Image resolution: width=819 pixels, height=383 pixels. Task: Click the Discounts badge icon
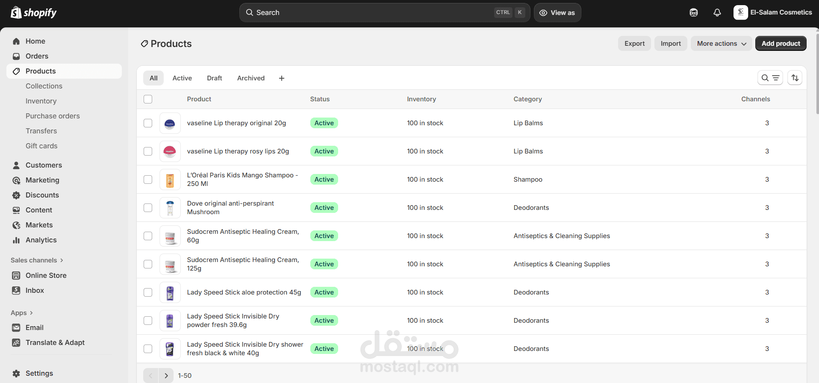pyautogui.click(x=16, y=195)
